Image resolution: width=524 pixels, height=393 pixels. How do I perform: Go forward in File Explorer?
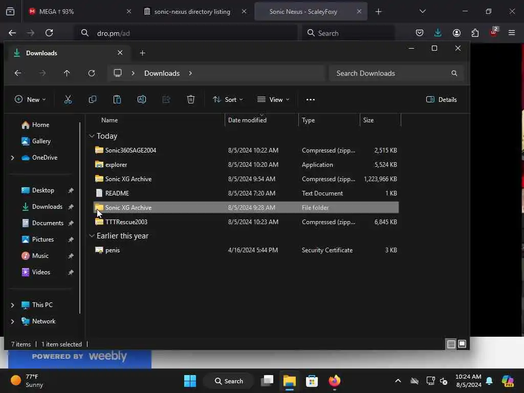pos(42,73)
